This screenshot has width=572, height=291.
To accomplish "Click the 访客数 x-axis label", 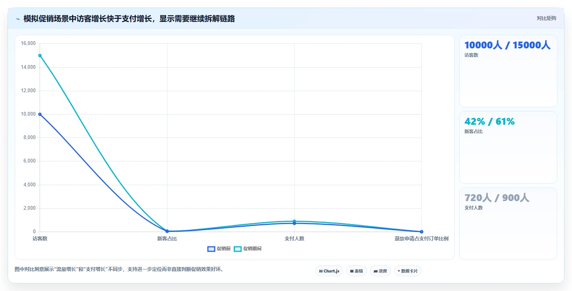I will [40, 239].
